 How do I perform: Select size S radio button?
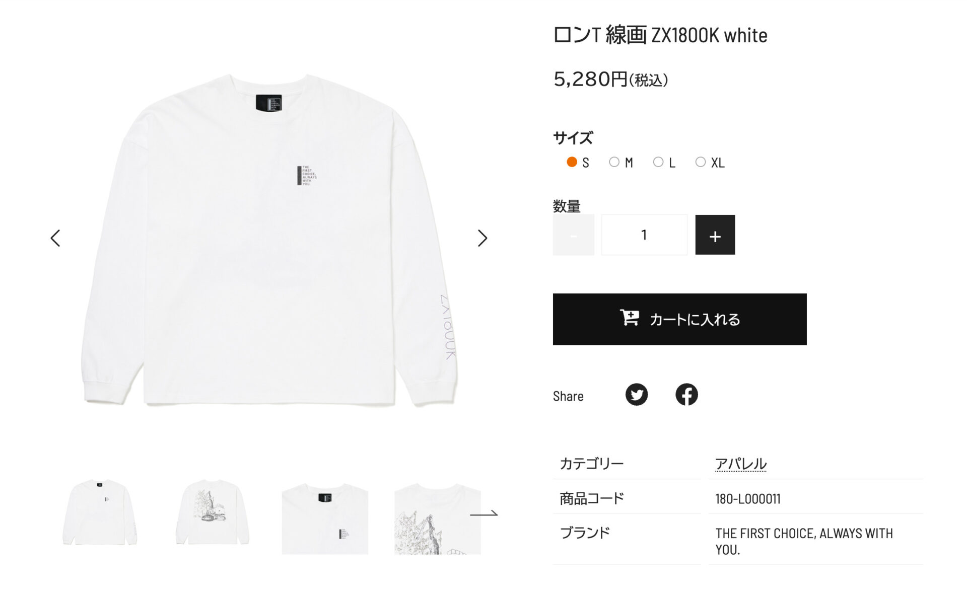[x=572, y=162]
